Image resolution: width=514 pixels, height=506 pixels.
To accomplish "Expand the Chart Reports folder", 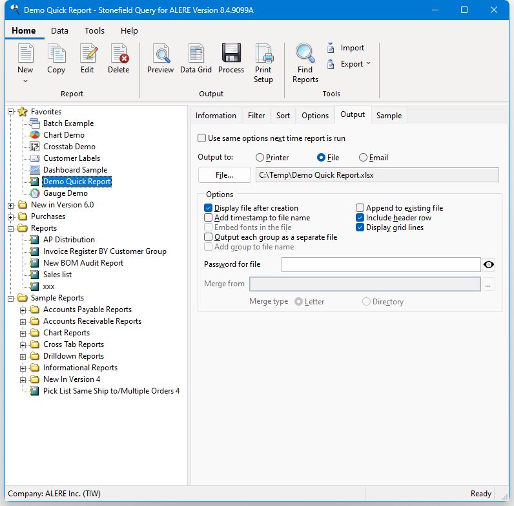I will (x=23, y=333).
